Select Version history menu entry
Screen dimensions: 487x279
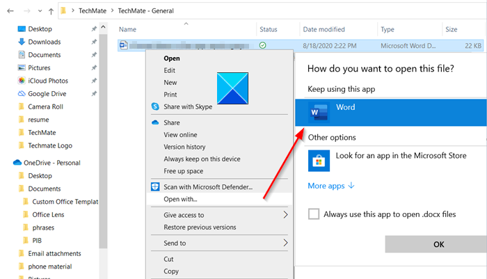point(184,147)
